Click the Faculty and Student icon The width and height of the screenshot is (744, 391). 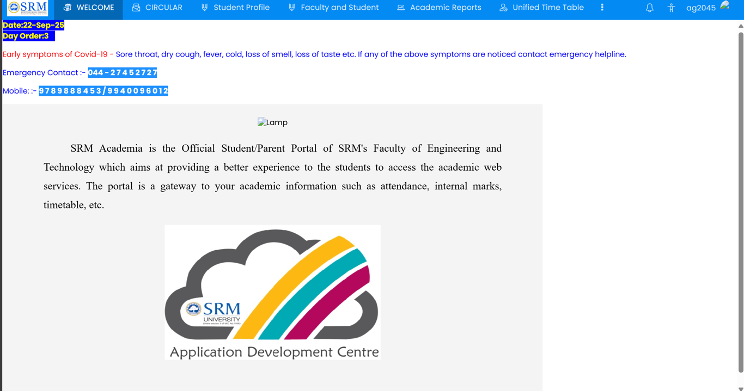coord(292,8)
